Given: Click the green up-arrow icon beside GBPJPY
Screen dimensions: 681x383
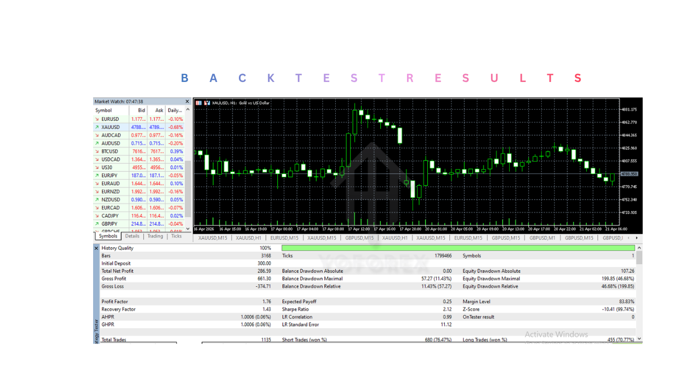Looking at the screenshot, I should click(x=97, y=224).
